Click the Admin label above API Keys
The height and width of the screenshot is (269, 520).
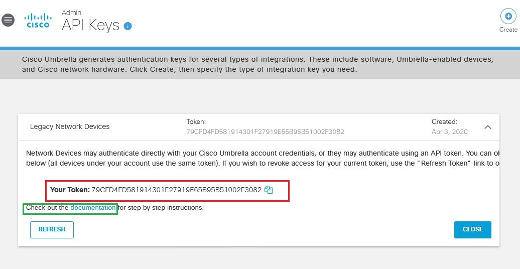coord(71,13)
